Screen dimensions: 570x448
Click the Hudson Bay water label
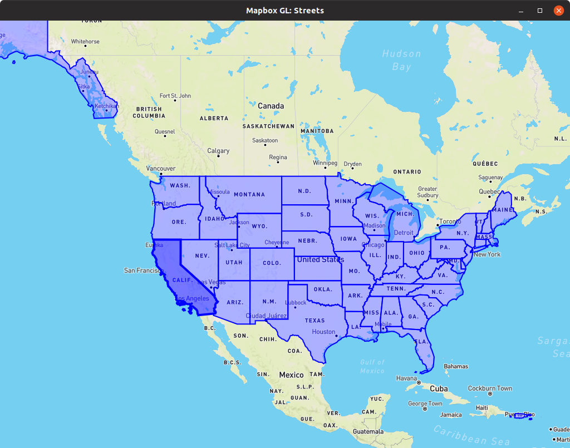401,60
